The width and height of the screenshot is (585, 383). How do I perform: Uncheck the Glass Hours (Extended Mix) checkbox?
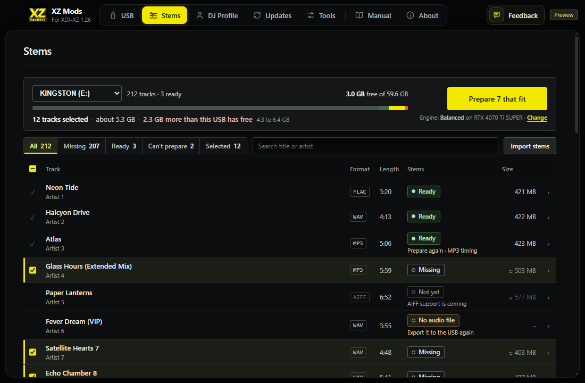33,270
